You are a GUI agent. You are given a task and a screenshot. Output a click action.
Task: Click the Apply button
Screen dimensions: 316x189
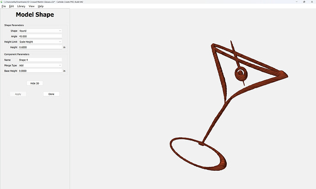(x=18, y=94)
